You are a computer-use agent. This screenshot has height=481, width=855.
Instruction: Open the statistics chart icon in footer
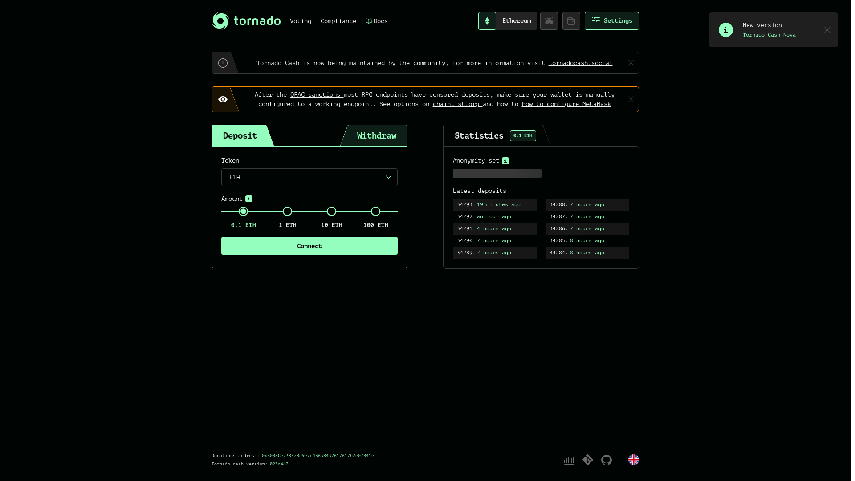point(569,460)
